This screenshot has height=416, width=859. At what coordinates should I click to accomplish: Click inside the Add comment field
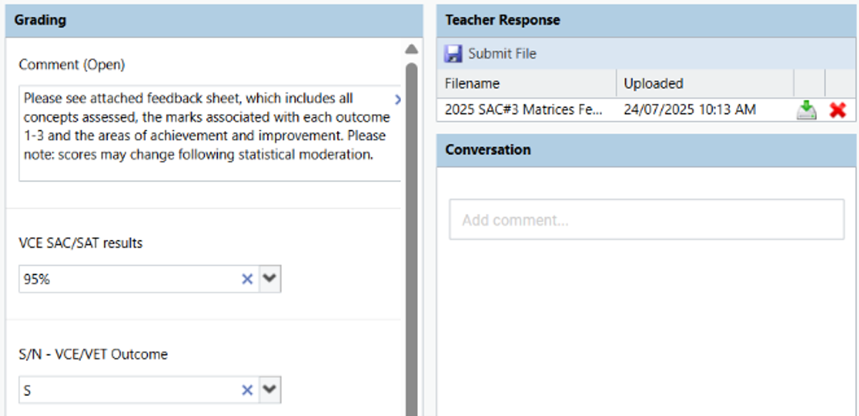pos(646,220)
